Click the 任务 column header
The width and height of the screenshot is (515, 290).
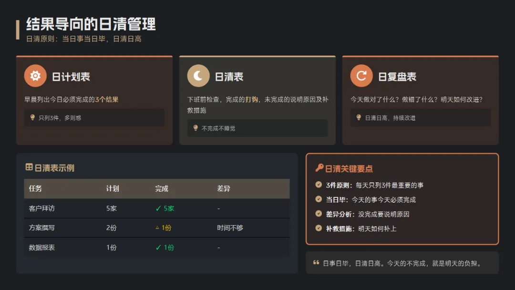point(35,188)
